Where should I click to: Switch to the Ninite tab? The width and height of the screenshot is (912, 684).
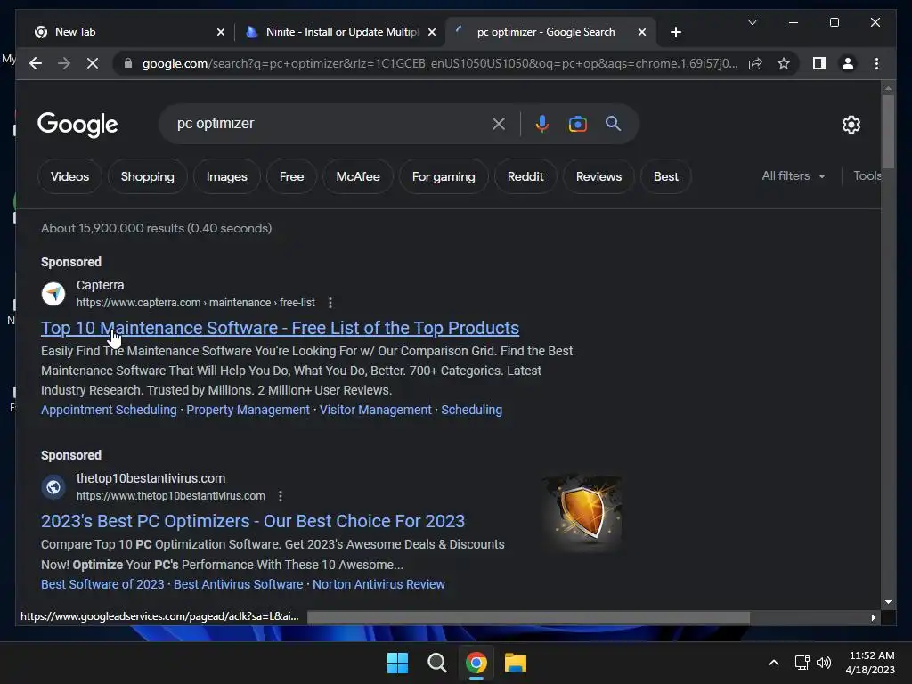(x=341, y=32)
